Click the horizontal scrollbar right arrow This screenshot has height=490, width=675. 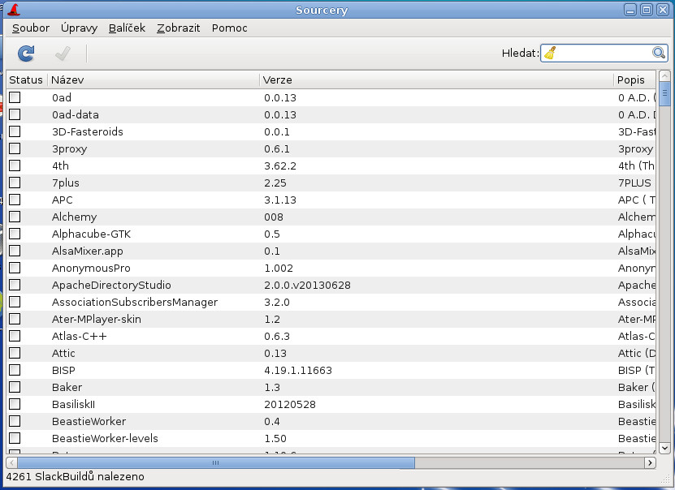pos(649,462)
